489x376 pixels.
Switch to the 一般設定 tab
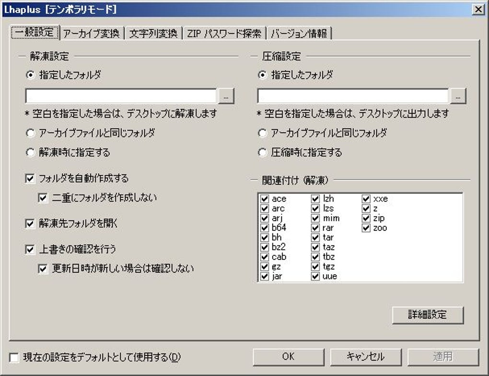35,33
